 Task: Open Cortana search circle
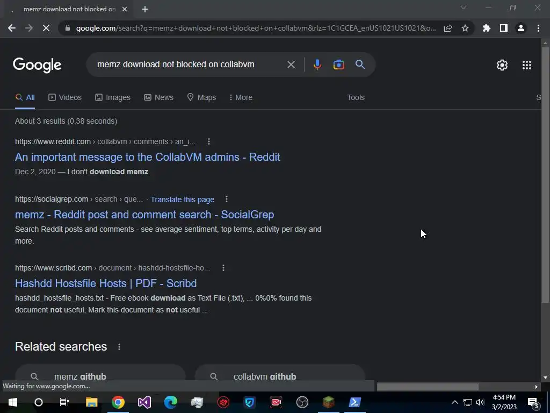[39, 402]
